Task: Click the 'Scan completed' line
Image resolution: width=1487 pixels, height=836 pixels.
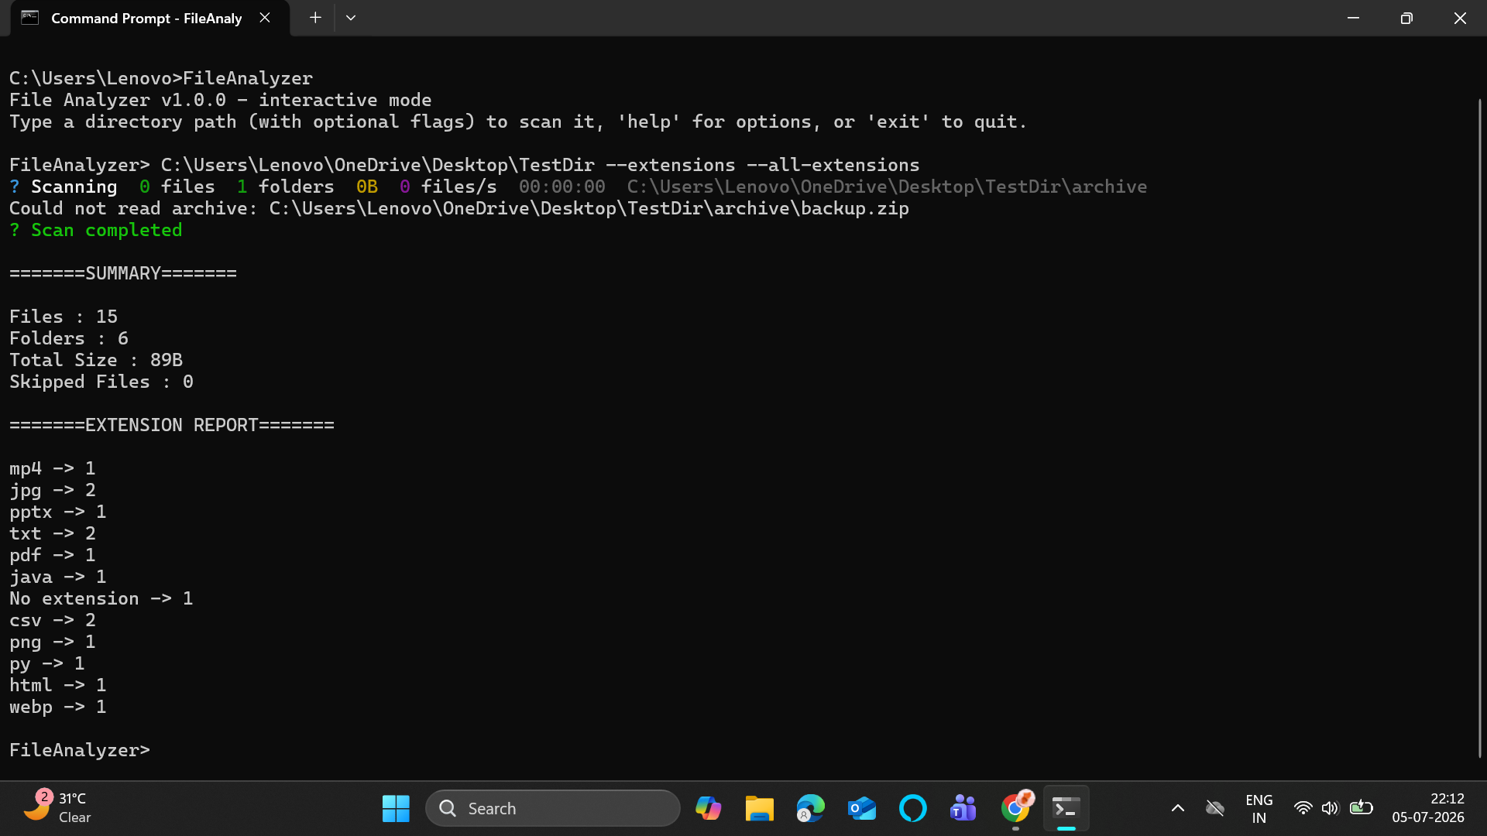Action: tap(96, 230)
